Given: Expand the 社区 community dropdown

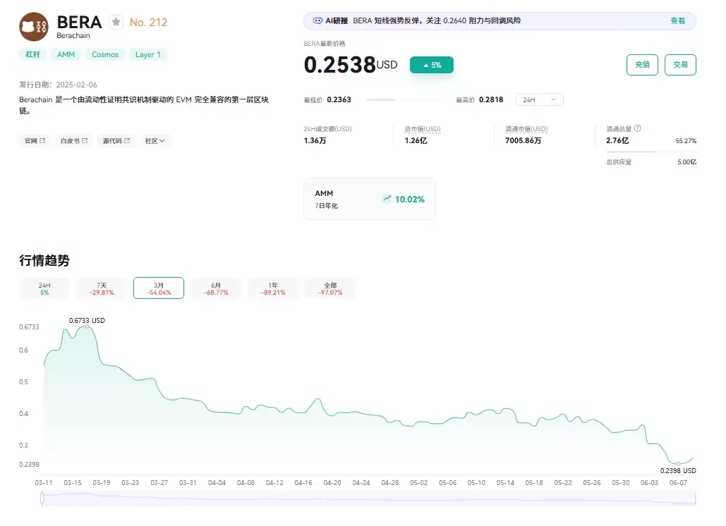Looking at the screenshot, I should click(155, 140).
